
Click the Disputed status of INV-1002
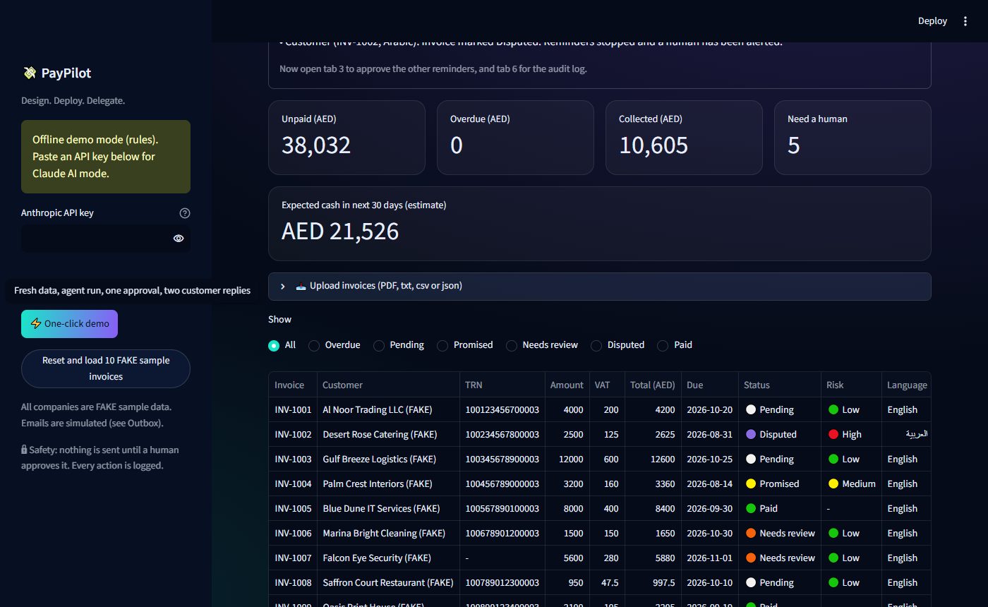(779, 434)
